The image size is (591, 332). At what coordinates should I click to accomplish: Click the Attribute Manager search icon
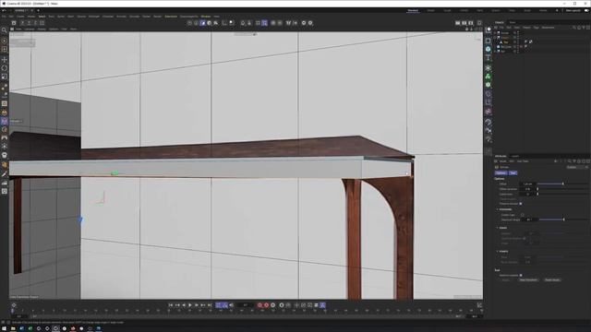[569, 161]
